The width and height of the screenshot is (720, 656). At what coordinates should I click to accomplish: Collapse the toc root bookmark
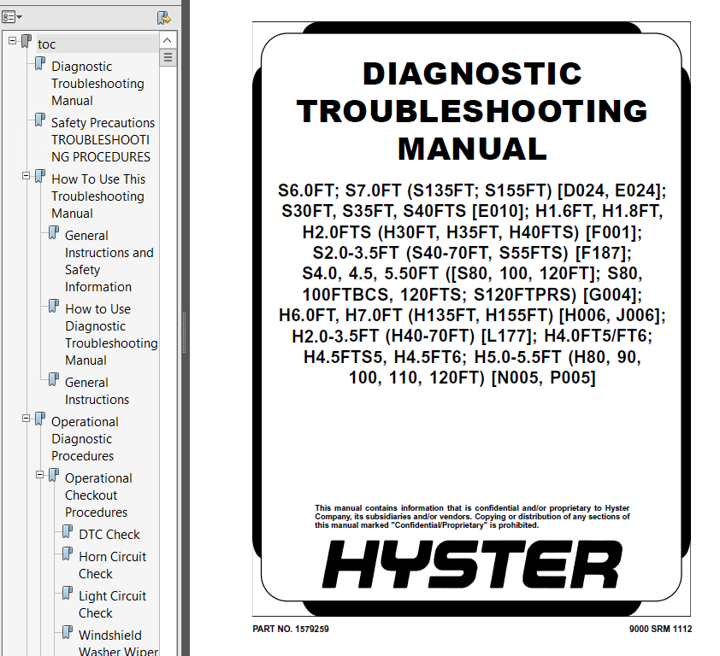pyautogui.click(x=12, y=41)
